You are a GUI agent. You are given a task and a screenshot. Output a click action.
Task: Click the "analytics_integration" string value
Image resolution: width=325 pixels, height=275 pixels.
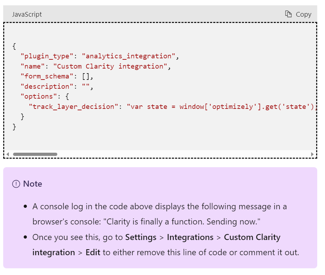(x=128, y=56)
